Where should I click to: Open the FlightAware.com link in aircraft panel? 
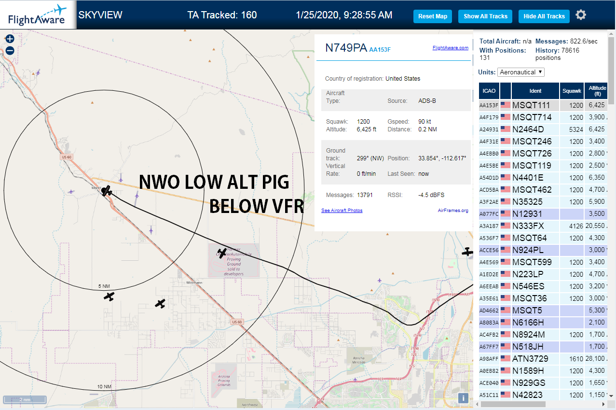point(451,48)
